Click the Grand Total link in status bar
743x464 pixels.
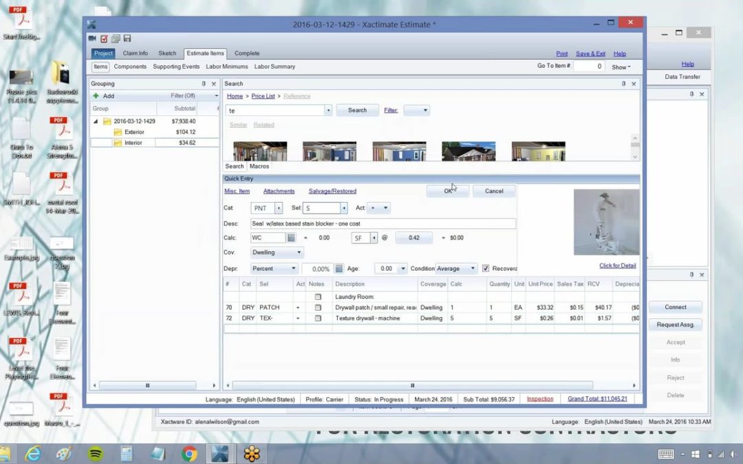(598, 399)
